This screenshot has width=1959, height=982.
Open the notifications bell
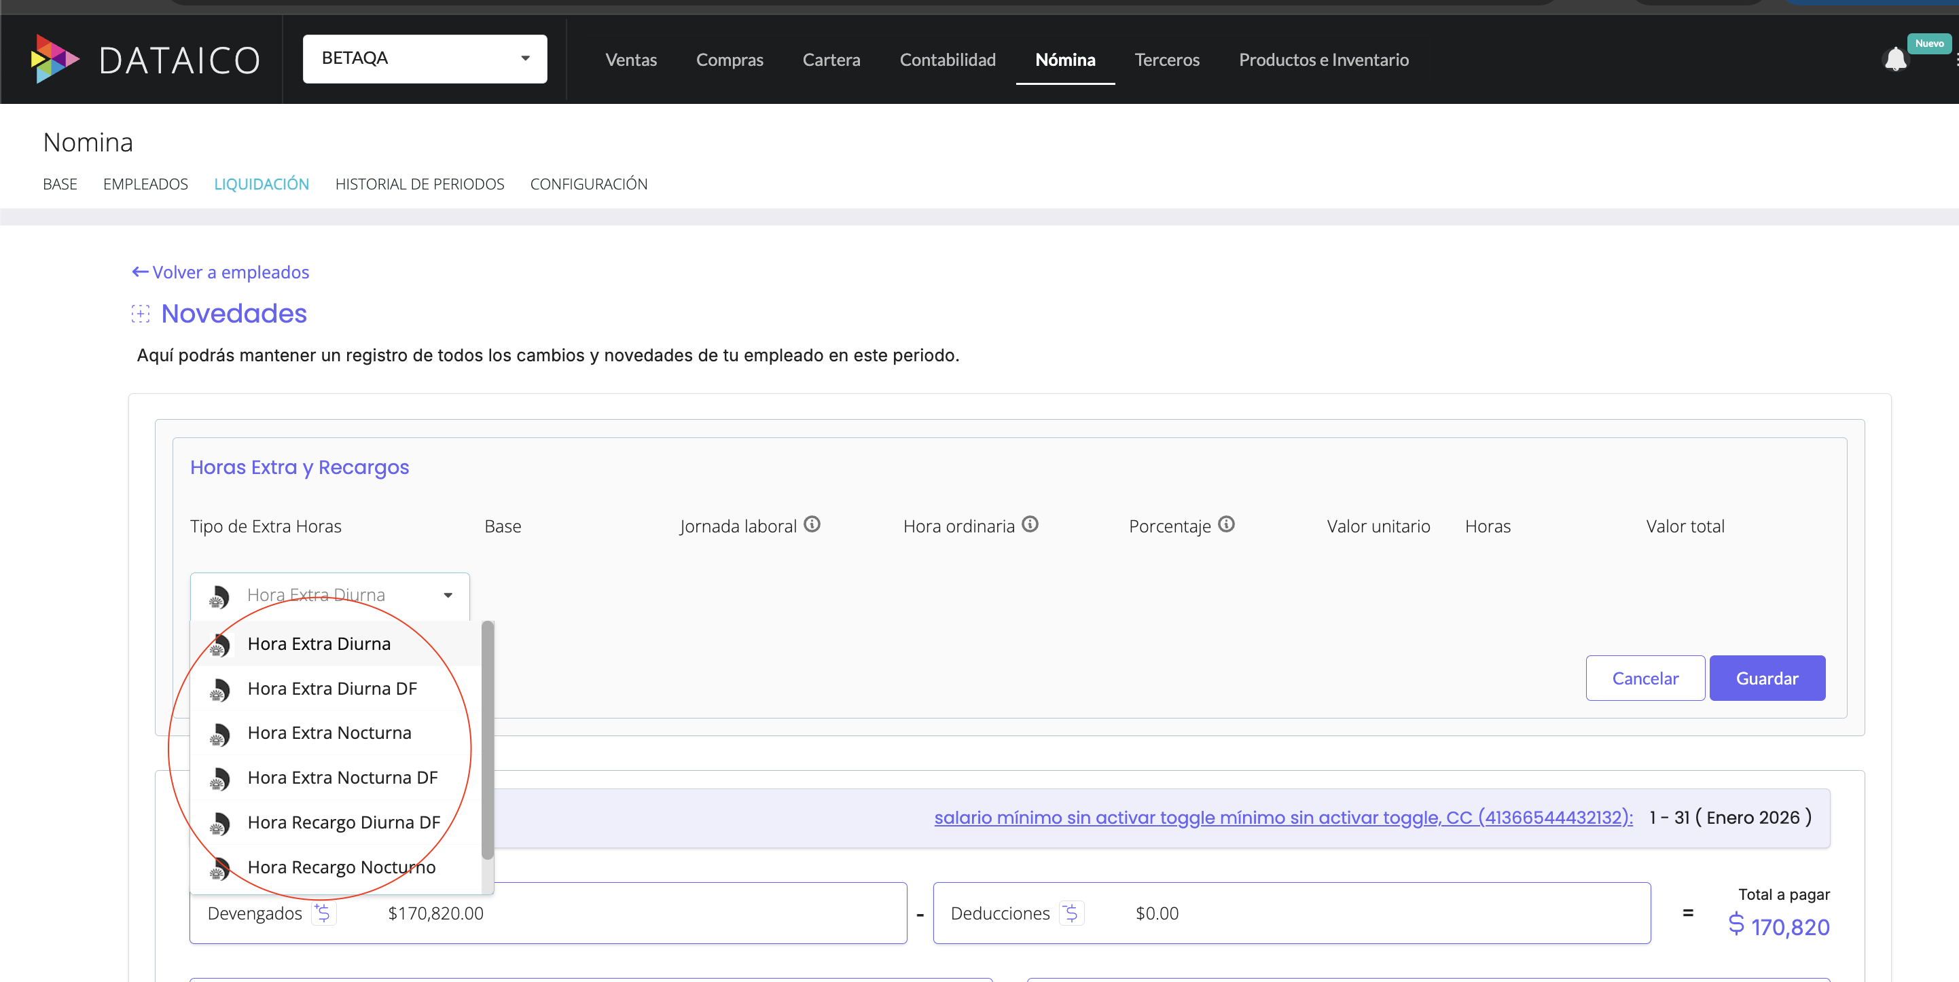1894,59
